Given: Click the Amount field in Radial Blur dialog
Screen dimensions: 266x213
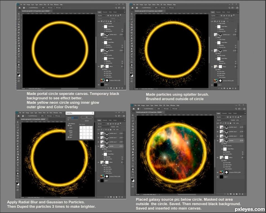Looking at the screenshot, I should tap(75, 118).
